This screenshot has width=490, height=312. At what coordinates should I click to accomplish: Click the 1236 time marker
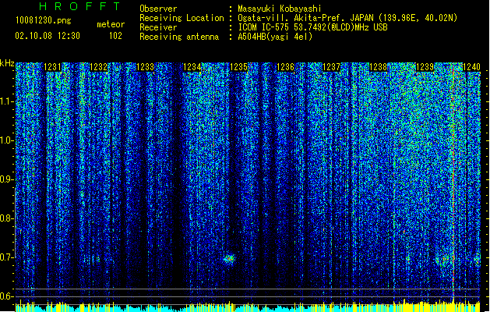pyautogui.click(x=285, y=67)
